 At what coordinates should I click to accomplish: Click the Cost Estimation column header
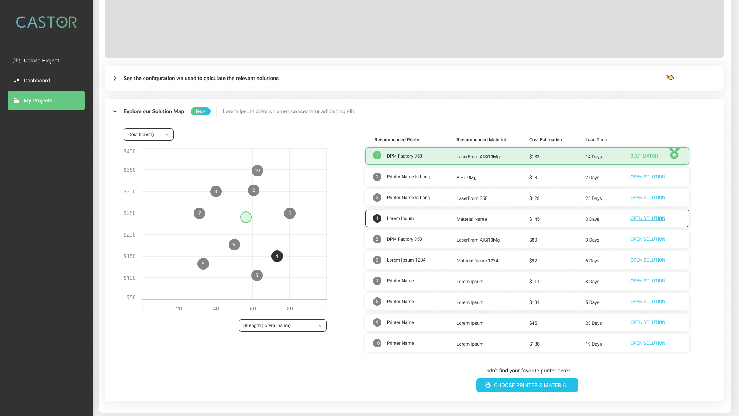point(545,140)
